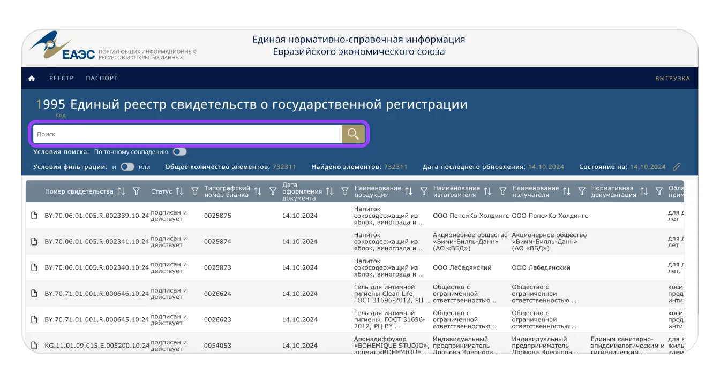
Task: Click the pencil icon beside Состояние на date
Action: coord(677,167)
